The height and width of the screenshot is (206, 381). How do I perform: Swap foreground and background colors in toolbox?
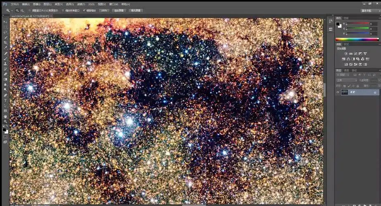(7, 126)
